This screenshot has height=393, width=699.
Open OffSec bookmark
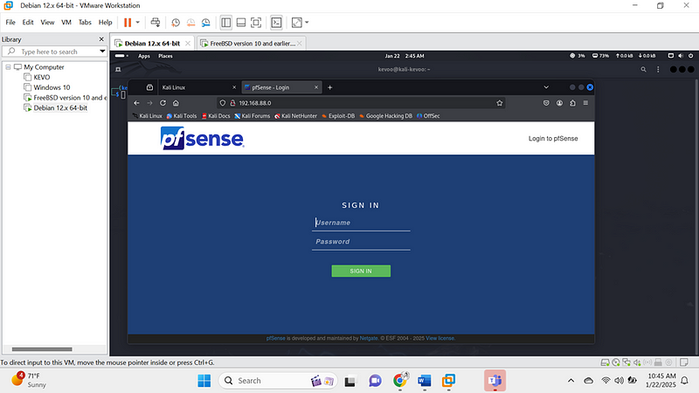point(428,116)
